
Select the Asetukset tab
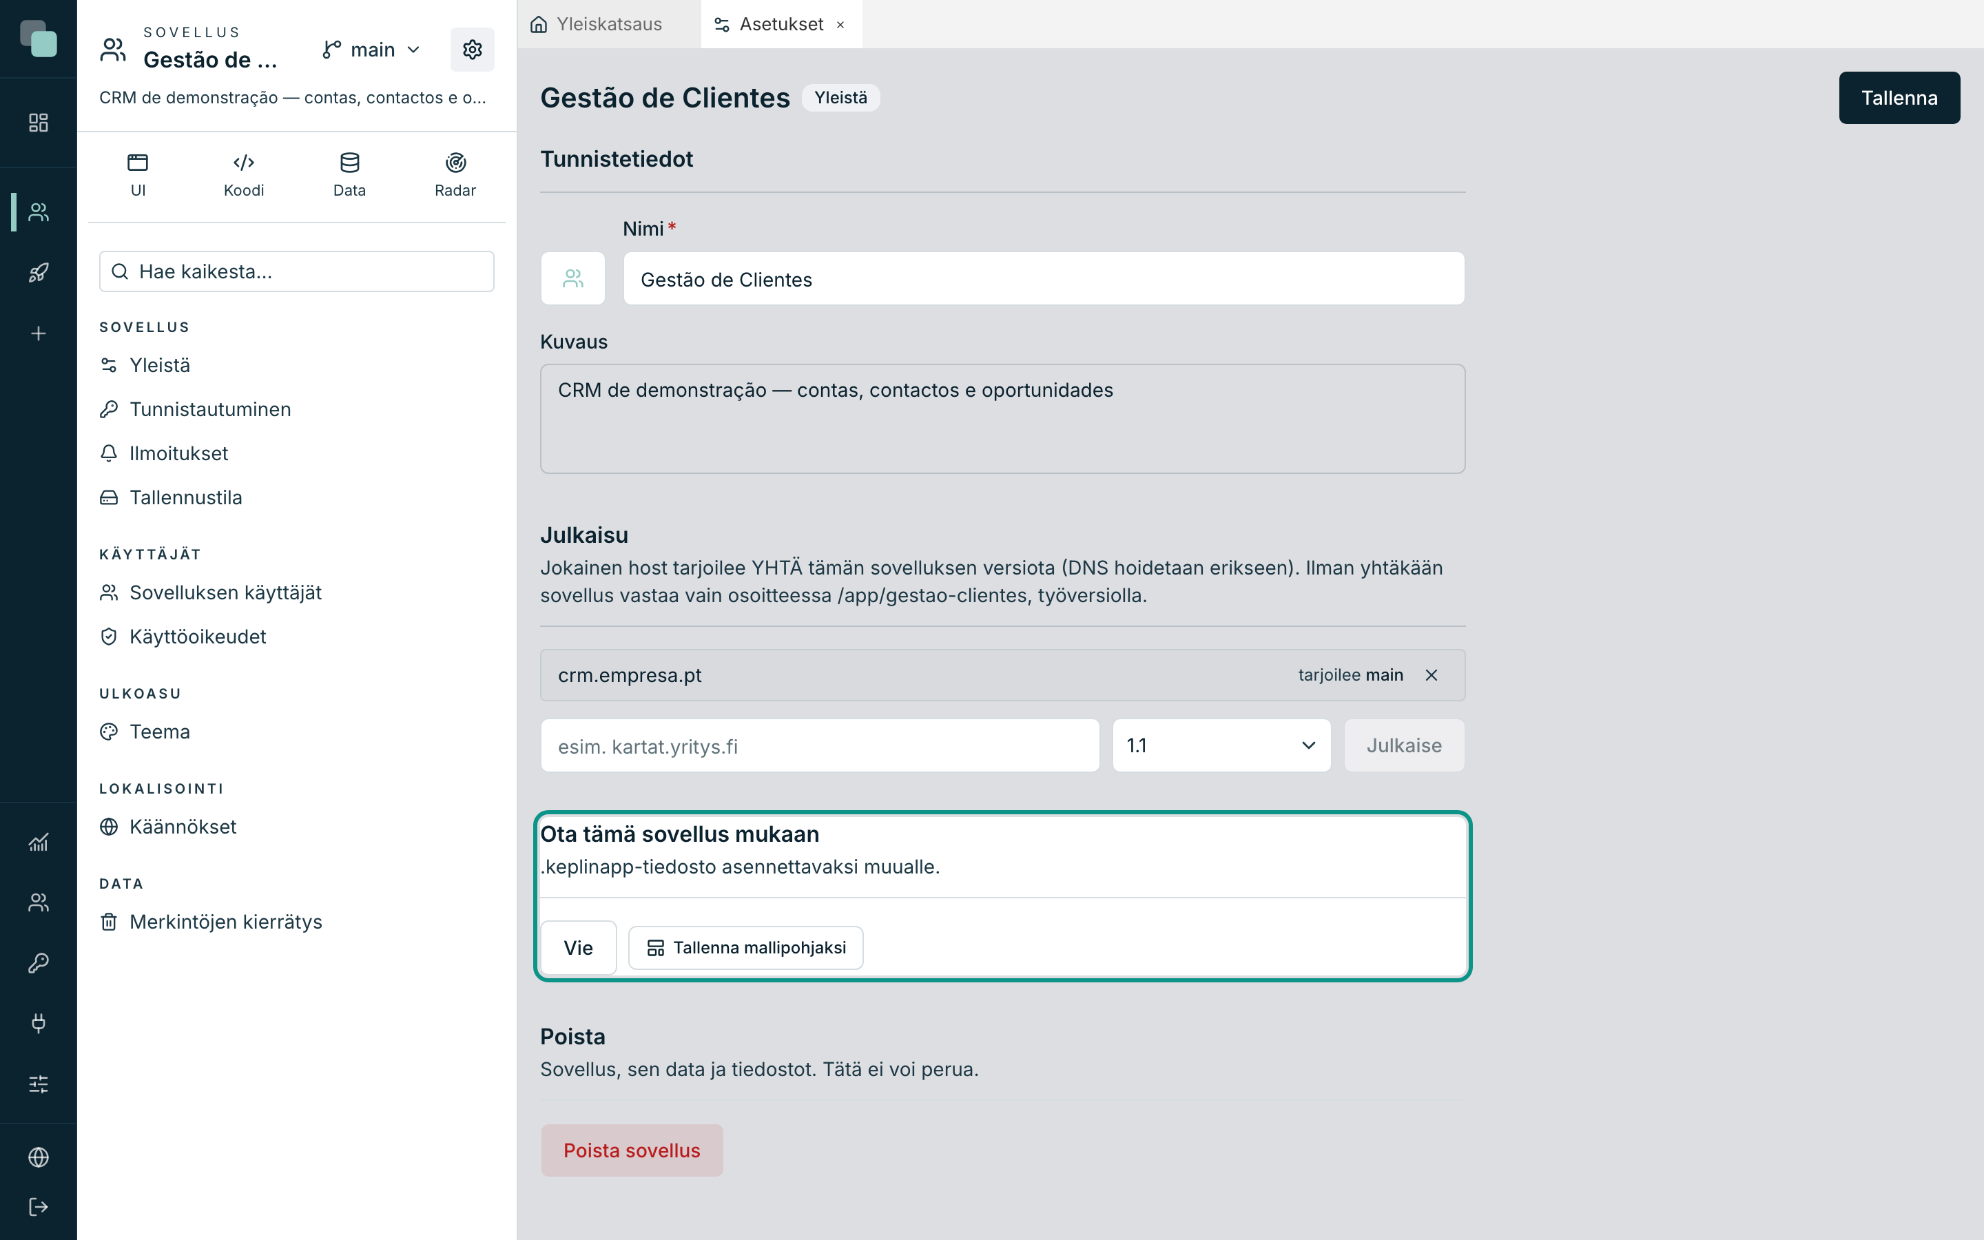coord(781,25)
